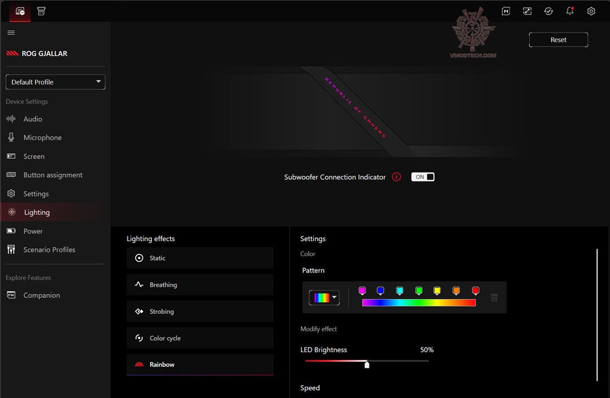Click the Button assignment keyboard icon
Viewport: 610px width, 398px height.
click(x=11, y=175)
